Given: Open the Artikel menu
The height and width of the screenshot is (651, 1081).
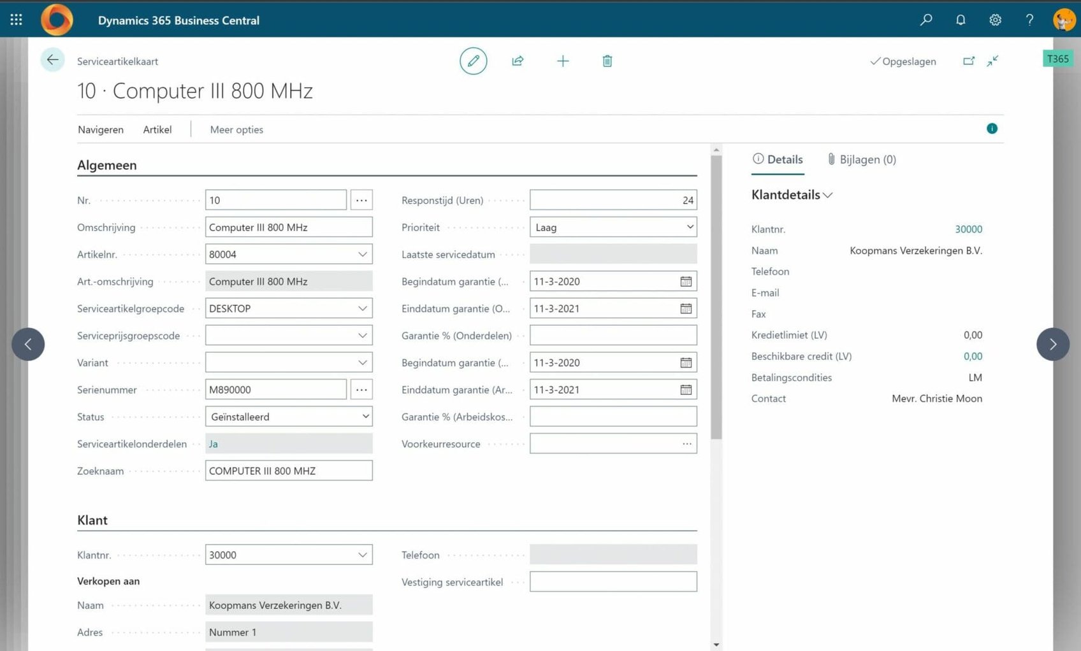Looking at the screenshot, I should click(157, 129).
